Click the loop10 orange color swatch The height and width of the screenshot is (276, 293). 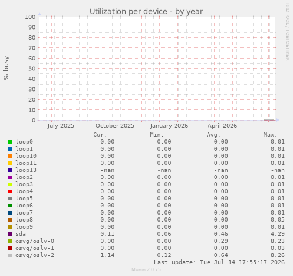click(x=10, y=156)
